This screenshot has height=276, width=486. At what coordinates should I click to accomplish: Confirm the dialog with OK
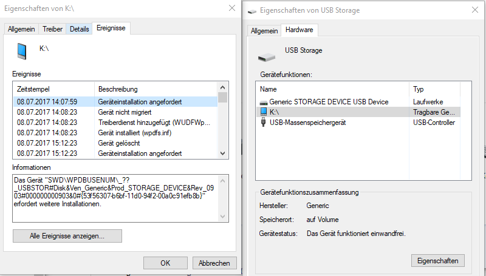tap(165, 263)
